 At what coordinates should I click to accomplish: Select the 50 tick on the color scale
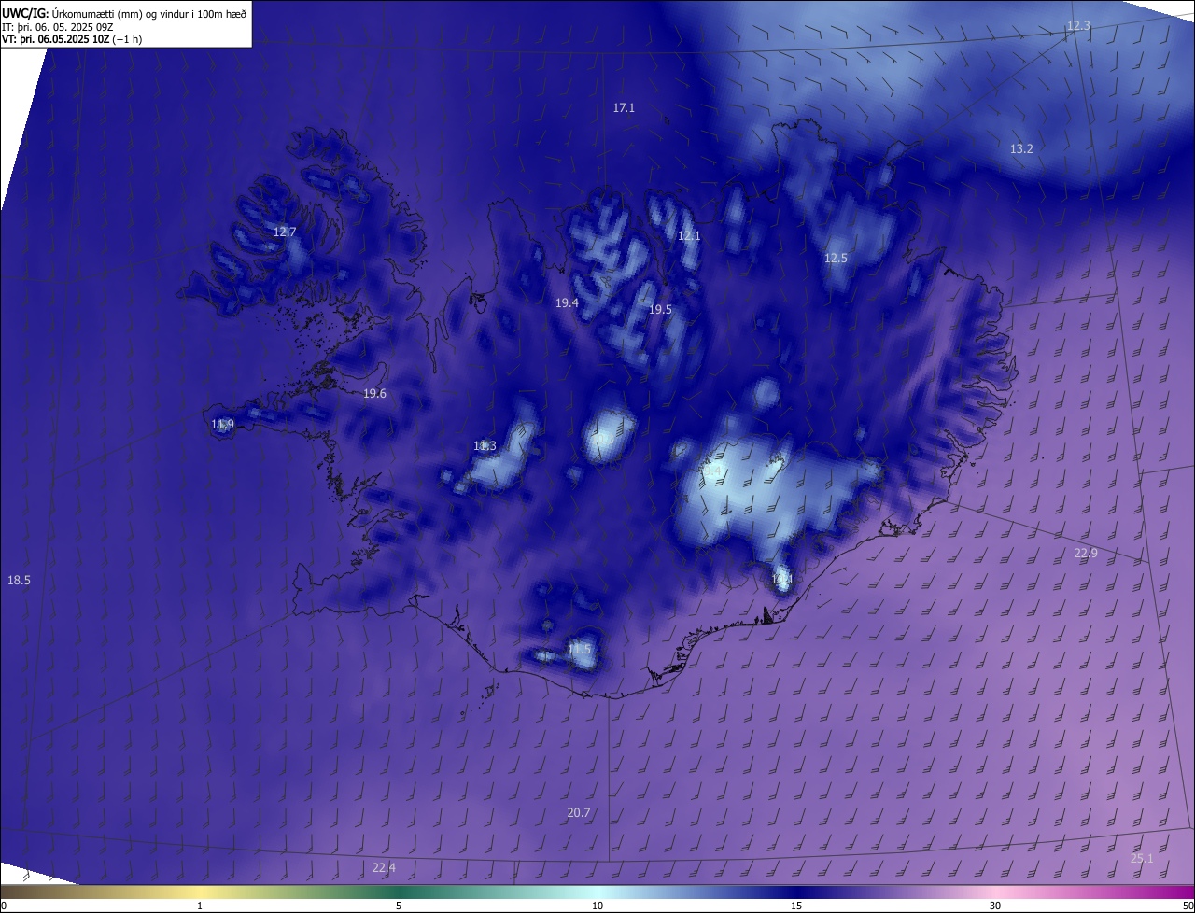click(1188, 906)
